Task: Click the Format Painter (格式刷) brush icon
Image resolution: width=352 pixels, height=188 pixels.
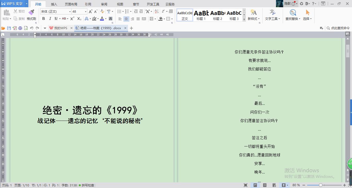Action: (31, 12)
